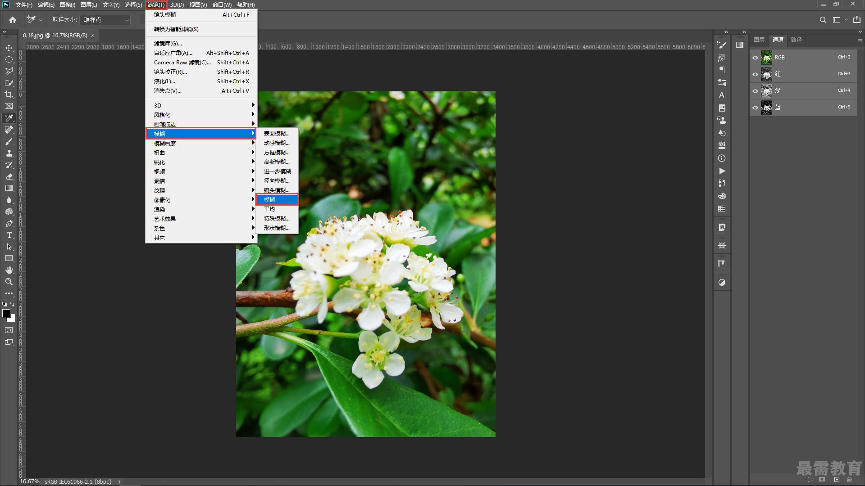Toggle Quick Mask mode
The width and height of the screenshot is (865, 486).
click(9, 330)
